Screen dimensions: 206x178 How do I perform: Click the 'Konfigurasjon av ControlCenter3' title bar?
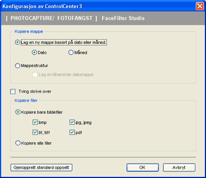tap(42, 7)
